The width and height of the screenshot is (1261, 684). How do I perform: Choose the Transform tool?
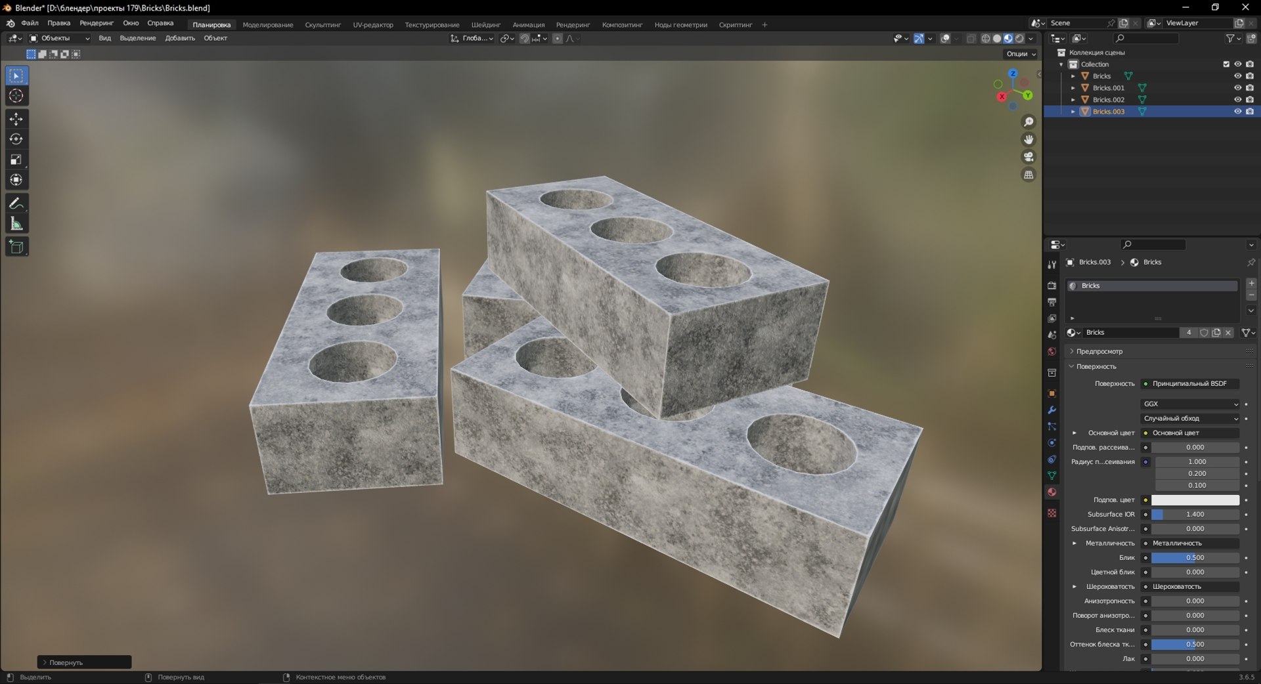pos(16,180)
